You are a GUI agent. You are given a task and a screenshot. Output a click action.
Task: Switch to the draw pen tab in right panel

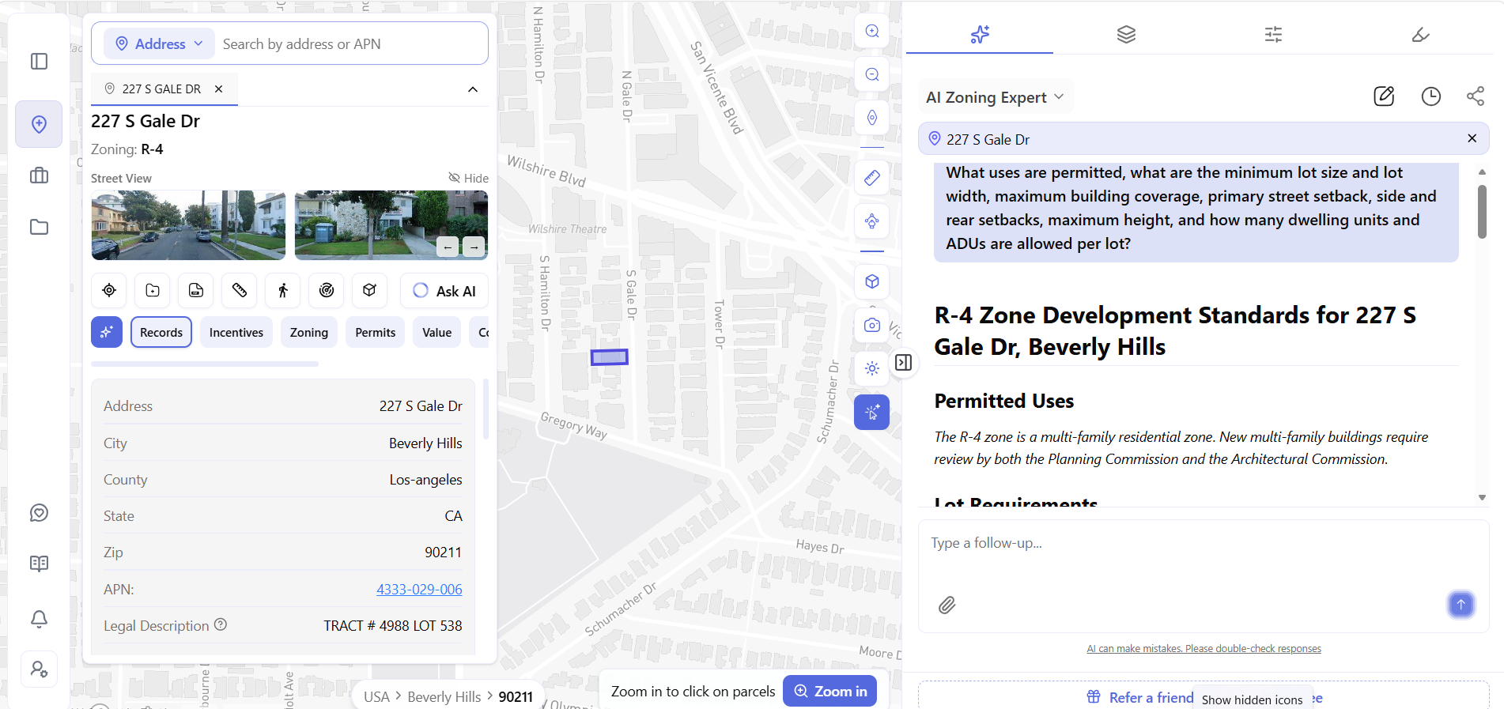click(x=1420, y=34)
